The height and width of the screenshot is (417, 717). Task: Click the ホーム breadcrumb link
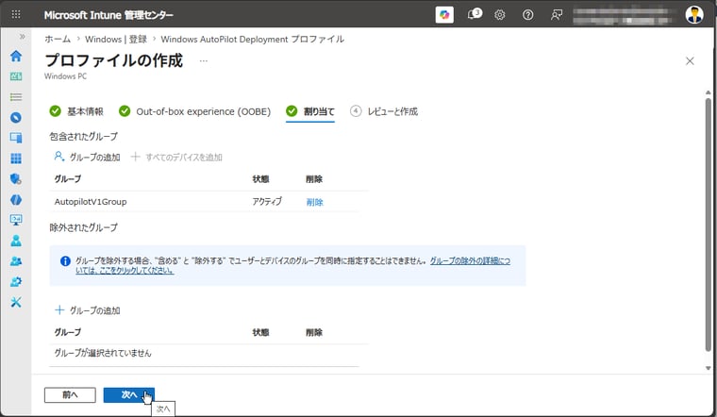[x=58, y=40]
